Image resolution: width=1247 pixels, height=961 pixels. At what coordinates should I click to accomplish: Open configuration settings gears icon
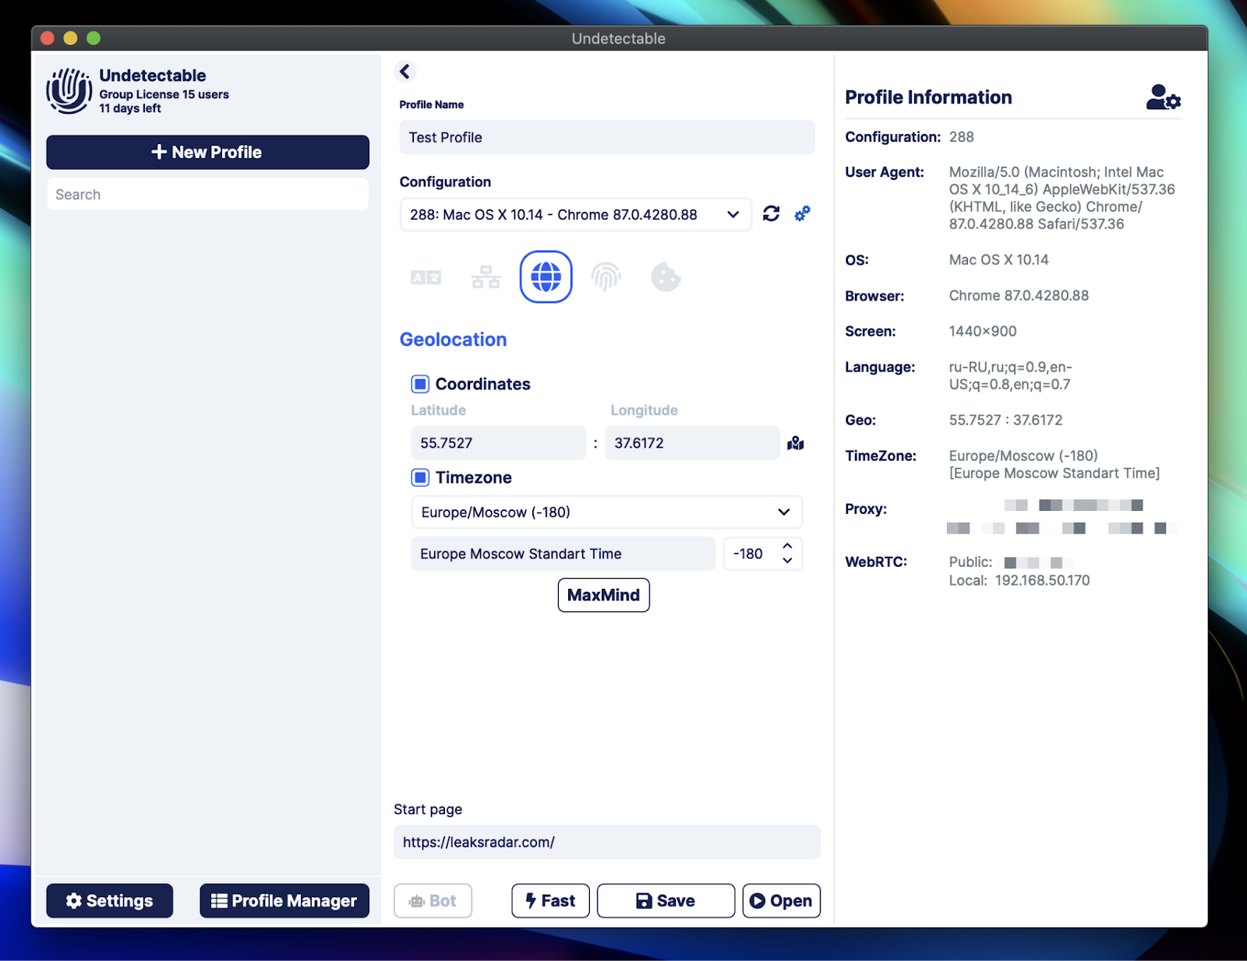pyautogui.click(x=802, y=213)
